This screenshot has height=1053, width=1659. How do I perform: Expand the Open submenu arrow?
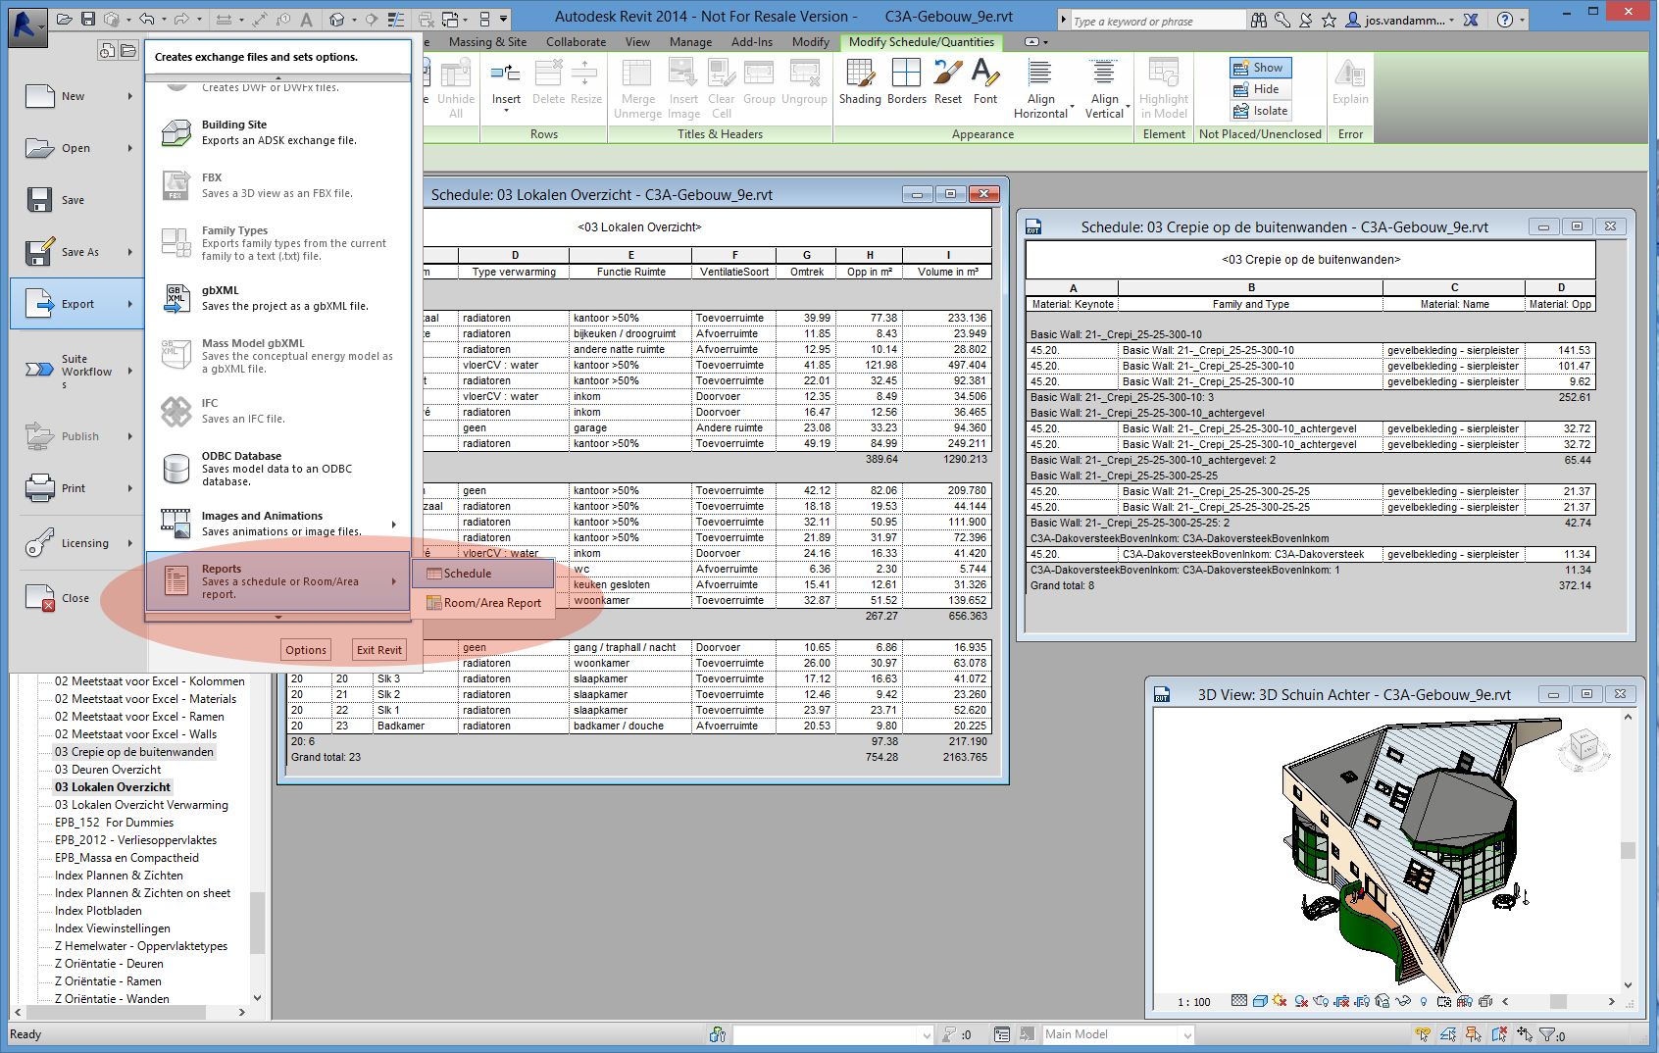coord(130,148)
